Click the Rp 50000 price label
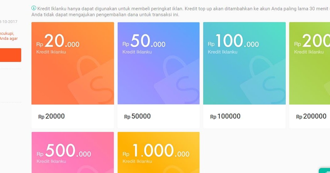330x173 pixels. pyautogui.click(x=137, y=116)
